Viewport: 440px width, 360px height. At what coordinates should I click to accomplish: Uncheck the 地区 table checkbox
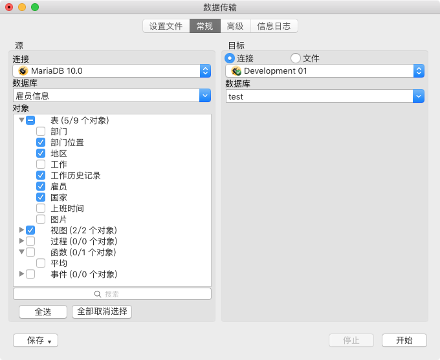pyautogui.click(x=41, y=153)
